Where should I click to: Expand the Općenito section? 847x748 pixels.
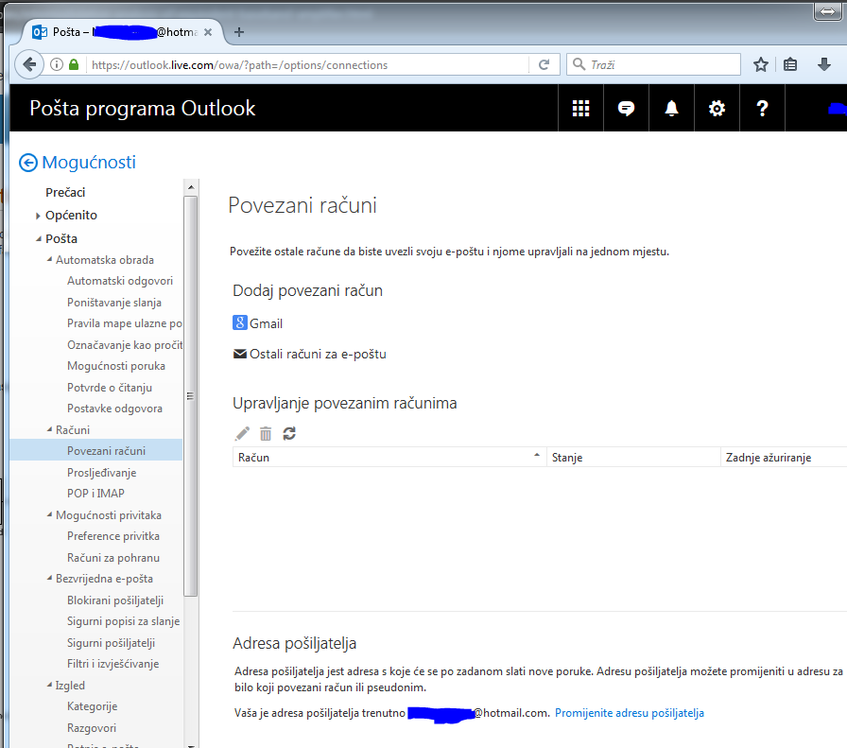(x=38, y=216)
